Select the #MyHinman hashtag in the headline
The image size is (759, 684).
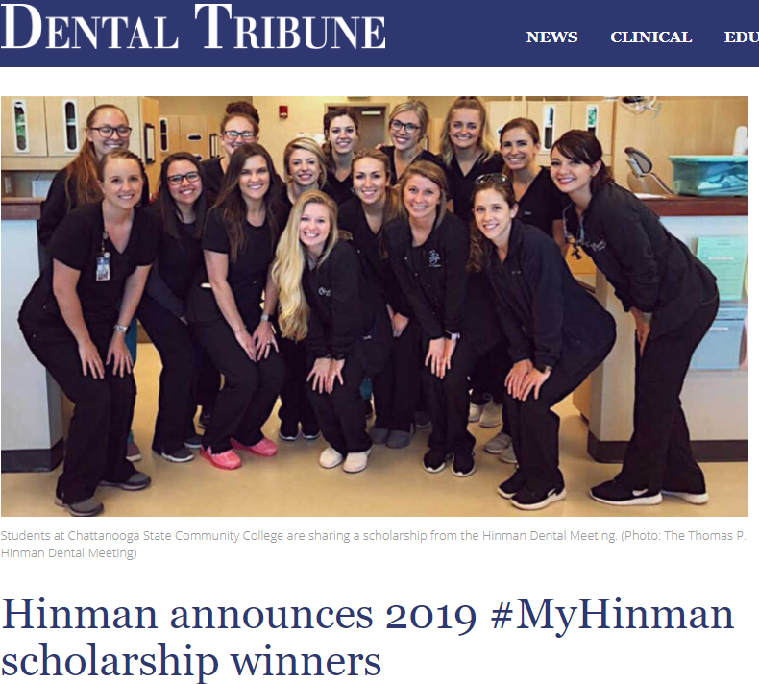pyautogui.click(x=612, y=615)
